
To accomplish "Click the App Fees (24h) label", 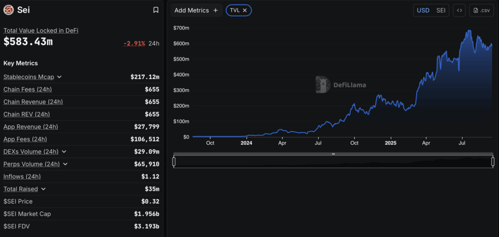I will [x=25, y=139].
